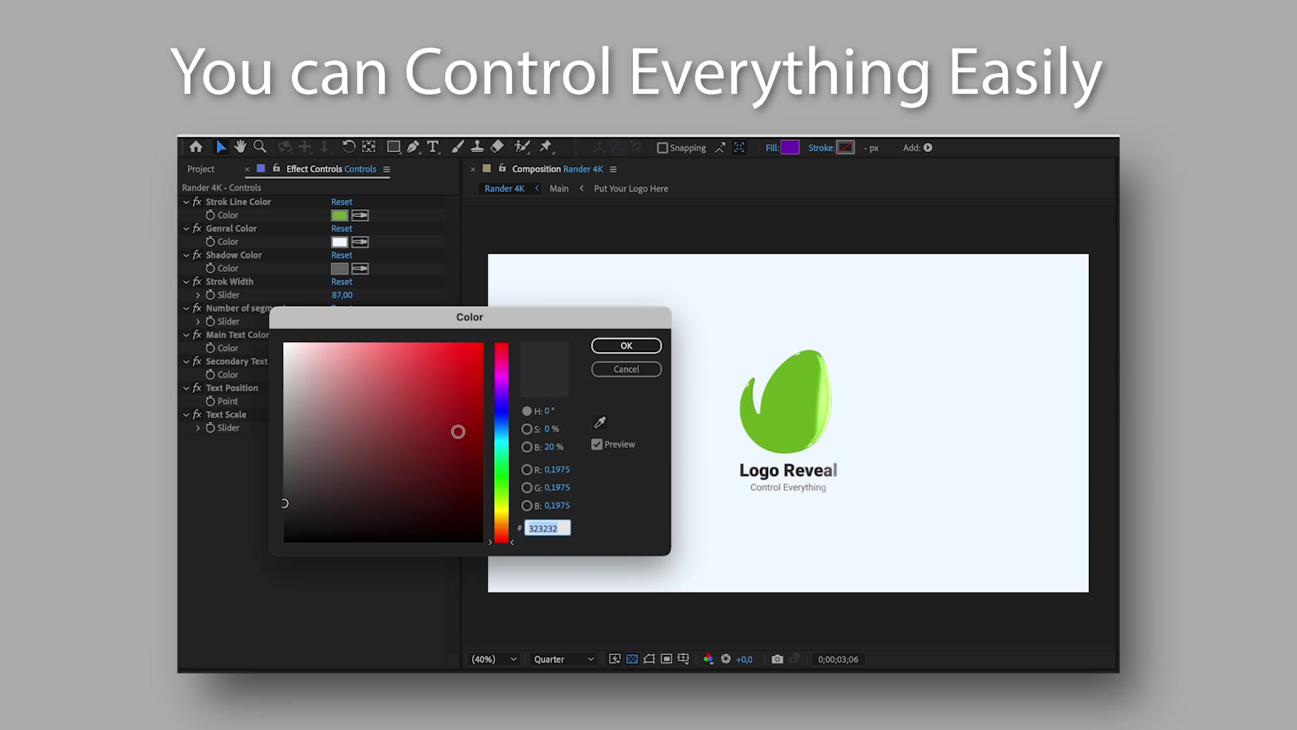Click the camera snapshot icon
Image resolution: width=1297 pixels, height=730 pixels.
pos(777,658)
